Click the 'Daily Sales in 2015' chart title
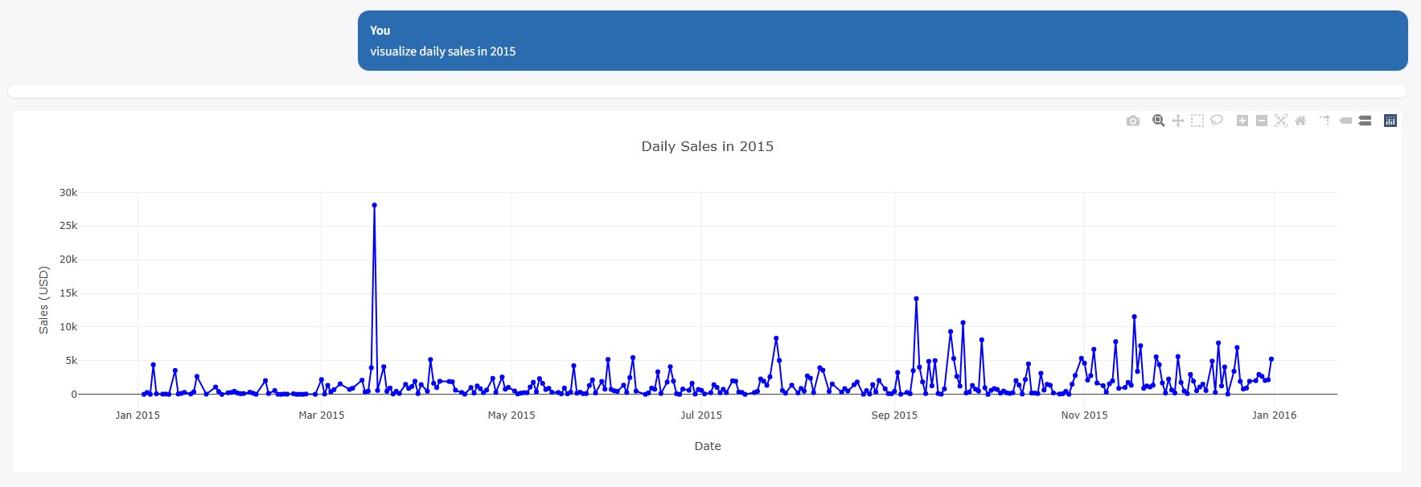Viewport: 1421px width, 487px height. (707, 146)
